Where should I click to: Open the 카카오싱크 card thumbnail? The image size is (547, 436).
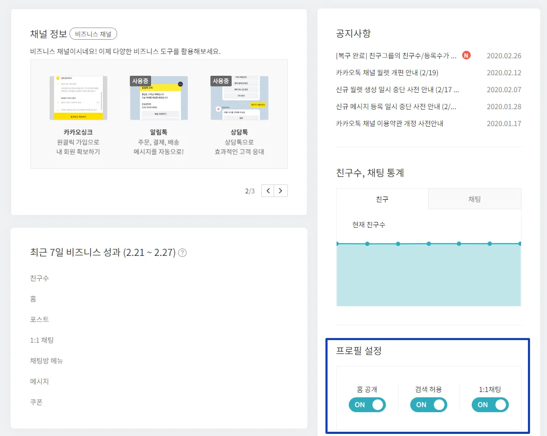pos(78,98)
